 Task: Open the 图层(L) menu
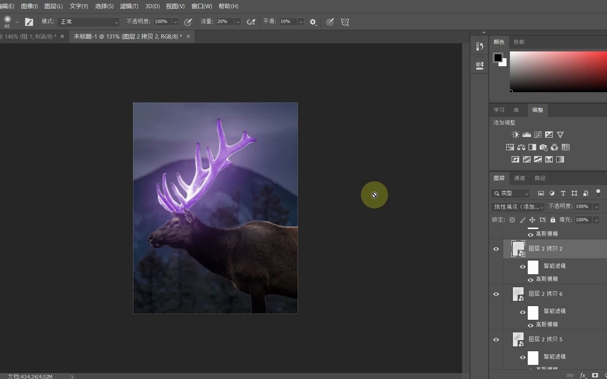pos(53,6)
